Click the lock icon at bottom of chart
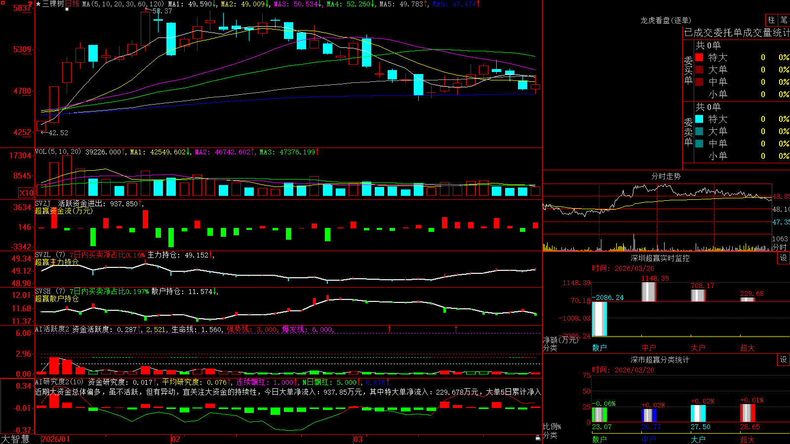Screen dimensions: 790x444 (538, 438)
